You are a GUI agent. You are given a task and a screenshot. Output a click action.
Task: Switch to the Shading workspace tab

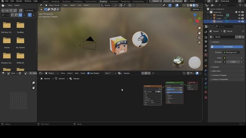(x=103, y=2)
